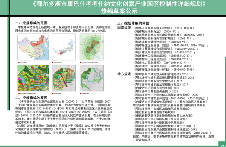Click the green page number box
The image size is (226, 147).
pyautogui.click(x=222, y=144)
